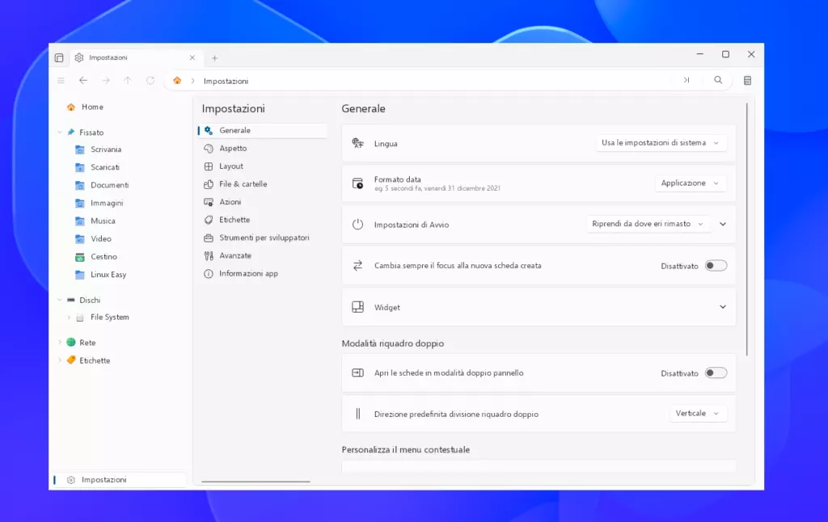Collapse the Dischi section in sidebar
The width and height of the screenshot is (828, 522).
[x=59, y=300]
